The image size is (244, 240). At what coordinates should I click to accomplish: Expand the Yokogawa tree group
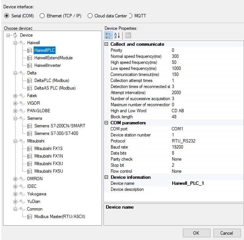[15, 194]
